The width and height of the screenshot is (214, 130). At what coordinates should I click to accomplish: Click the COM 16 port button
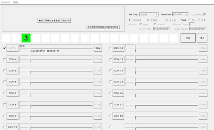click(x=118, y=93)
